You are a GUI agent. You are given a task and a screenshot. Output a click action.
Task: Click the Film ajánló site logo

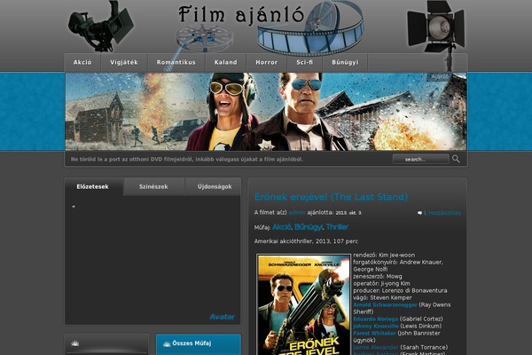[x=241, y=15]
